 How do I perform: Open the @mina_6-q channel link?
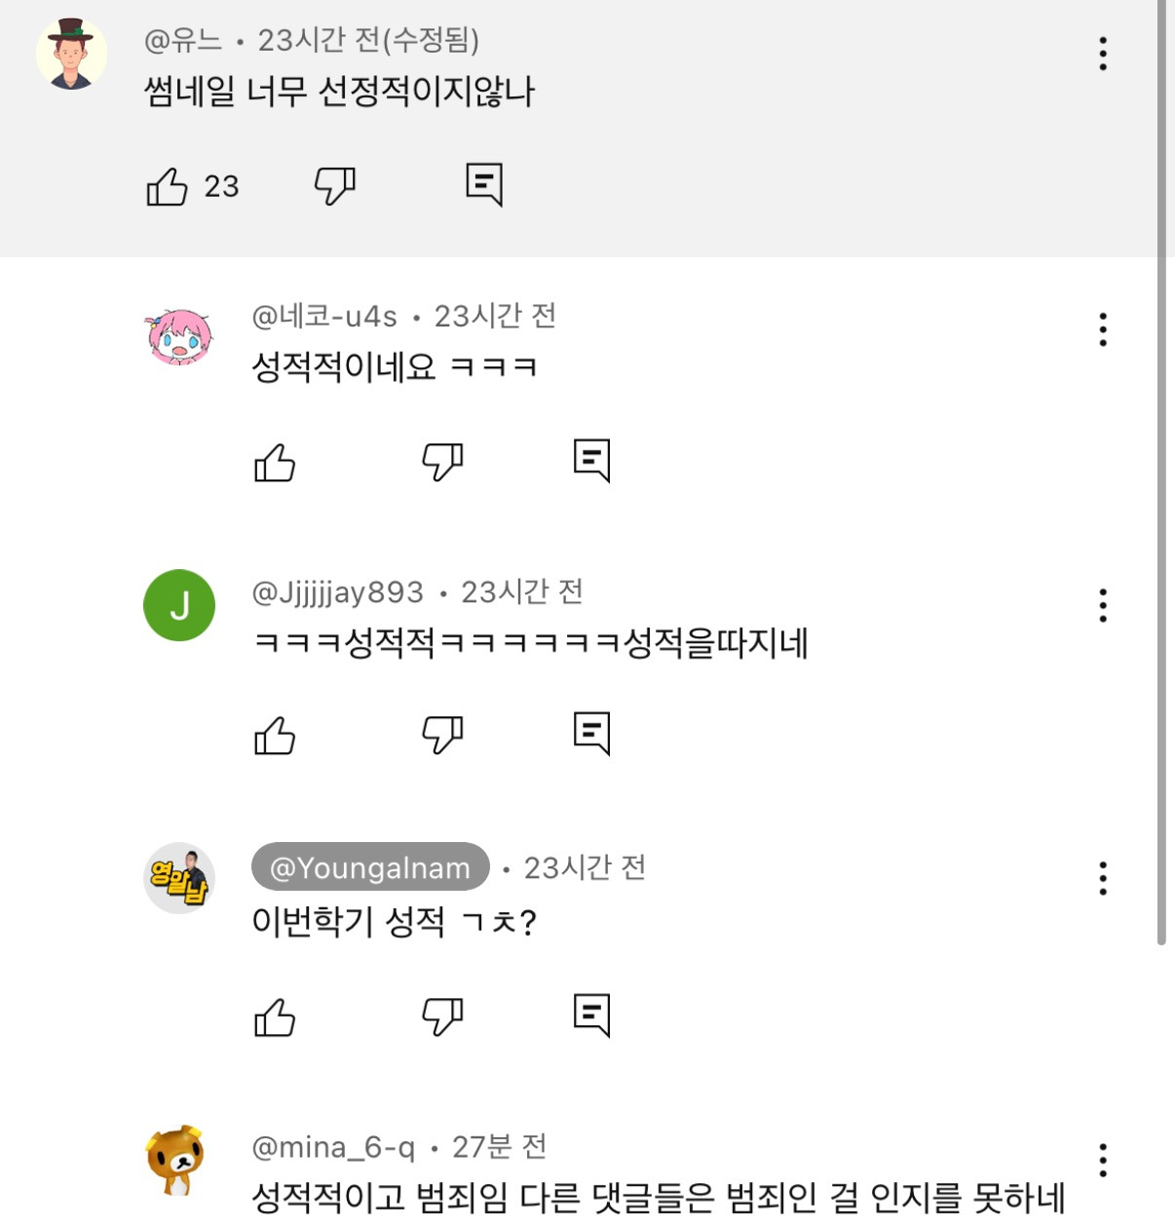tap(333, 1147)
